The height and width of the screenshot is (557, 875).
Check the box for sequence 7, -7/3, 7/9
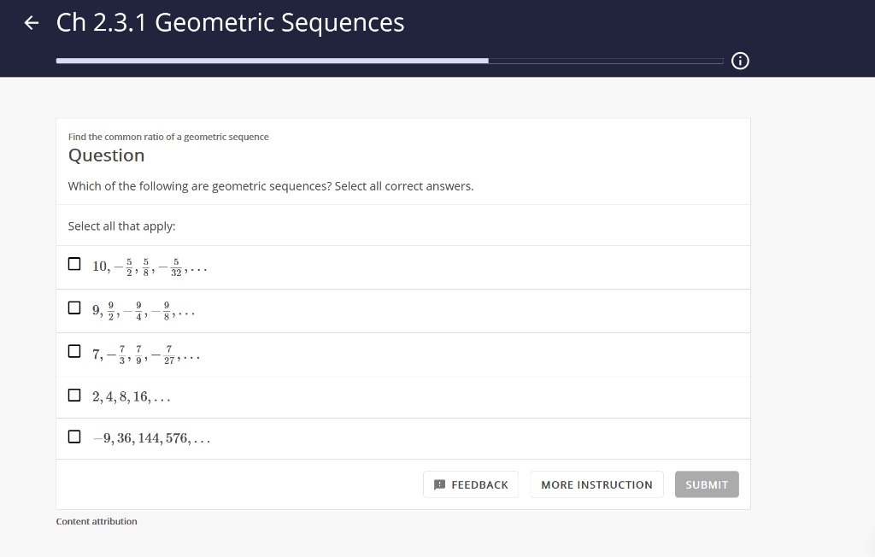click(x=74, y=352)
